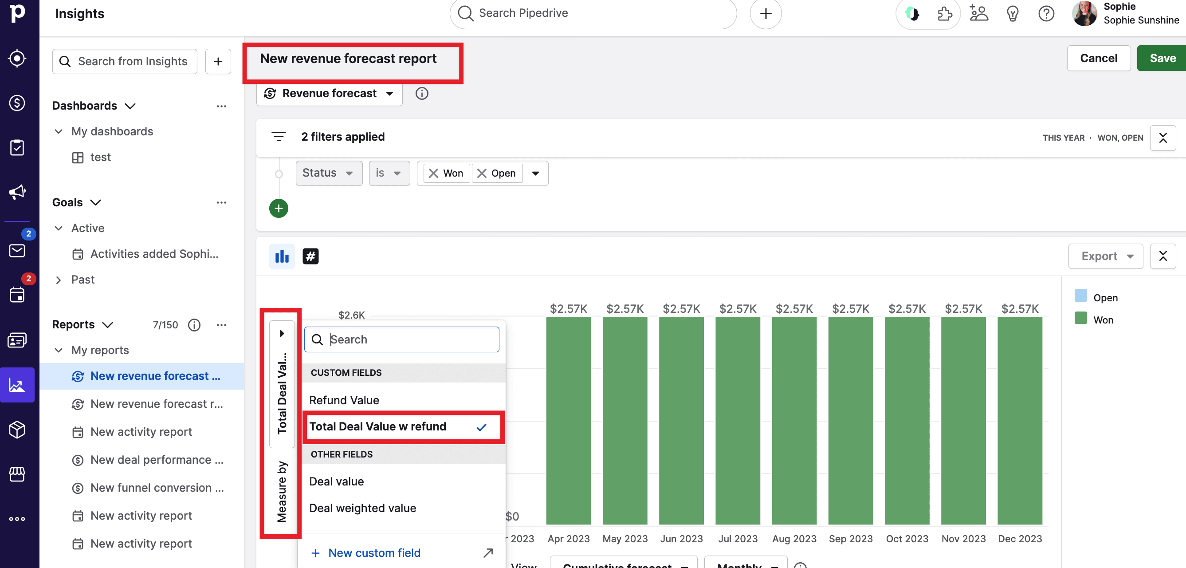Click the help question mark icon
This screenshot has width=1186, height=568.
coord(1045,14)
